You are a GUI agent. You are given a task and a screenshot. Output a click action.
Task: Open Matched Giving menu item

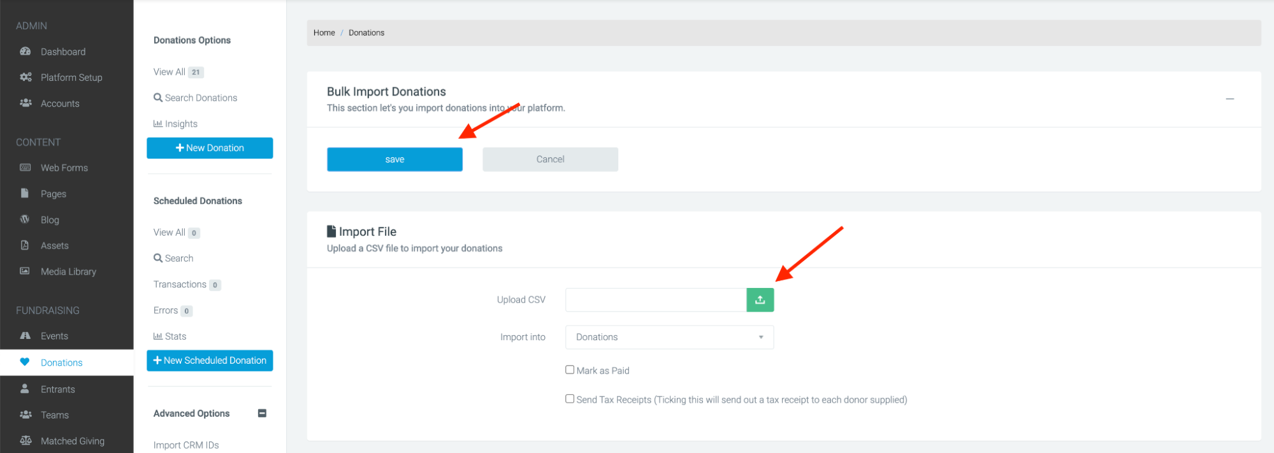tap(73, 441)
